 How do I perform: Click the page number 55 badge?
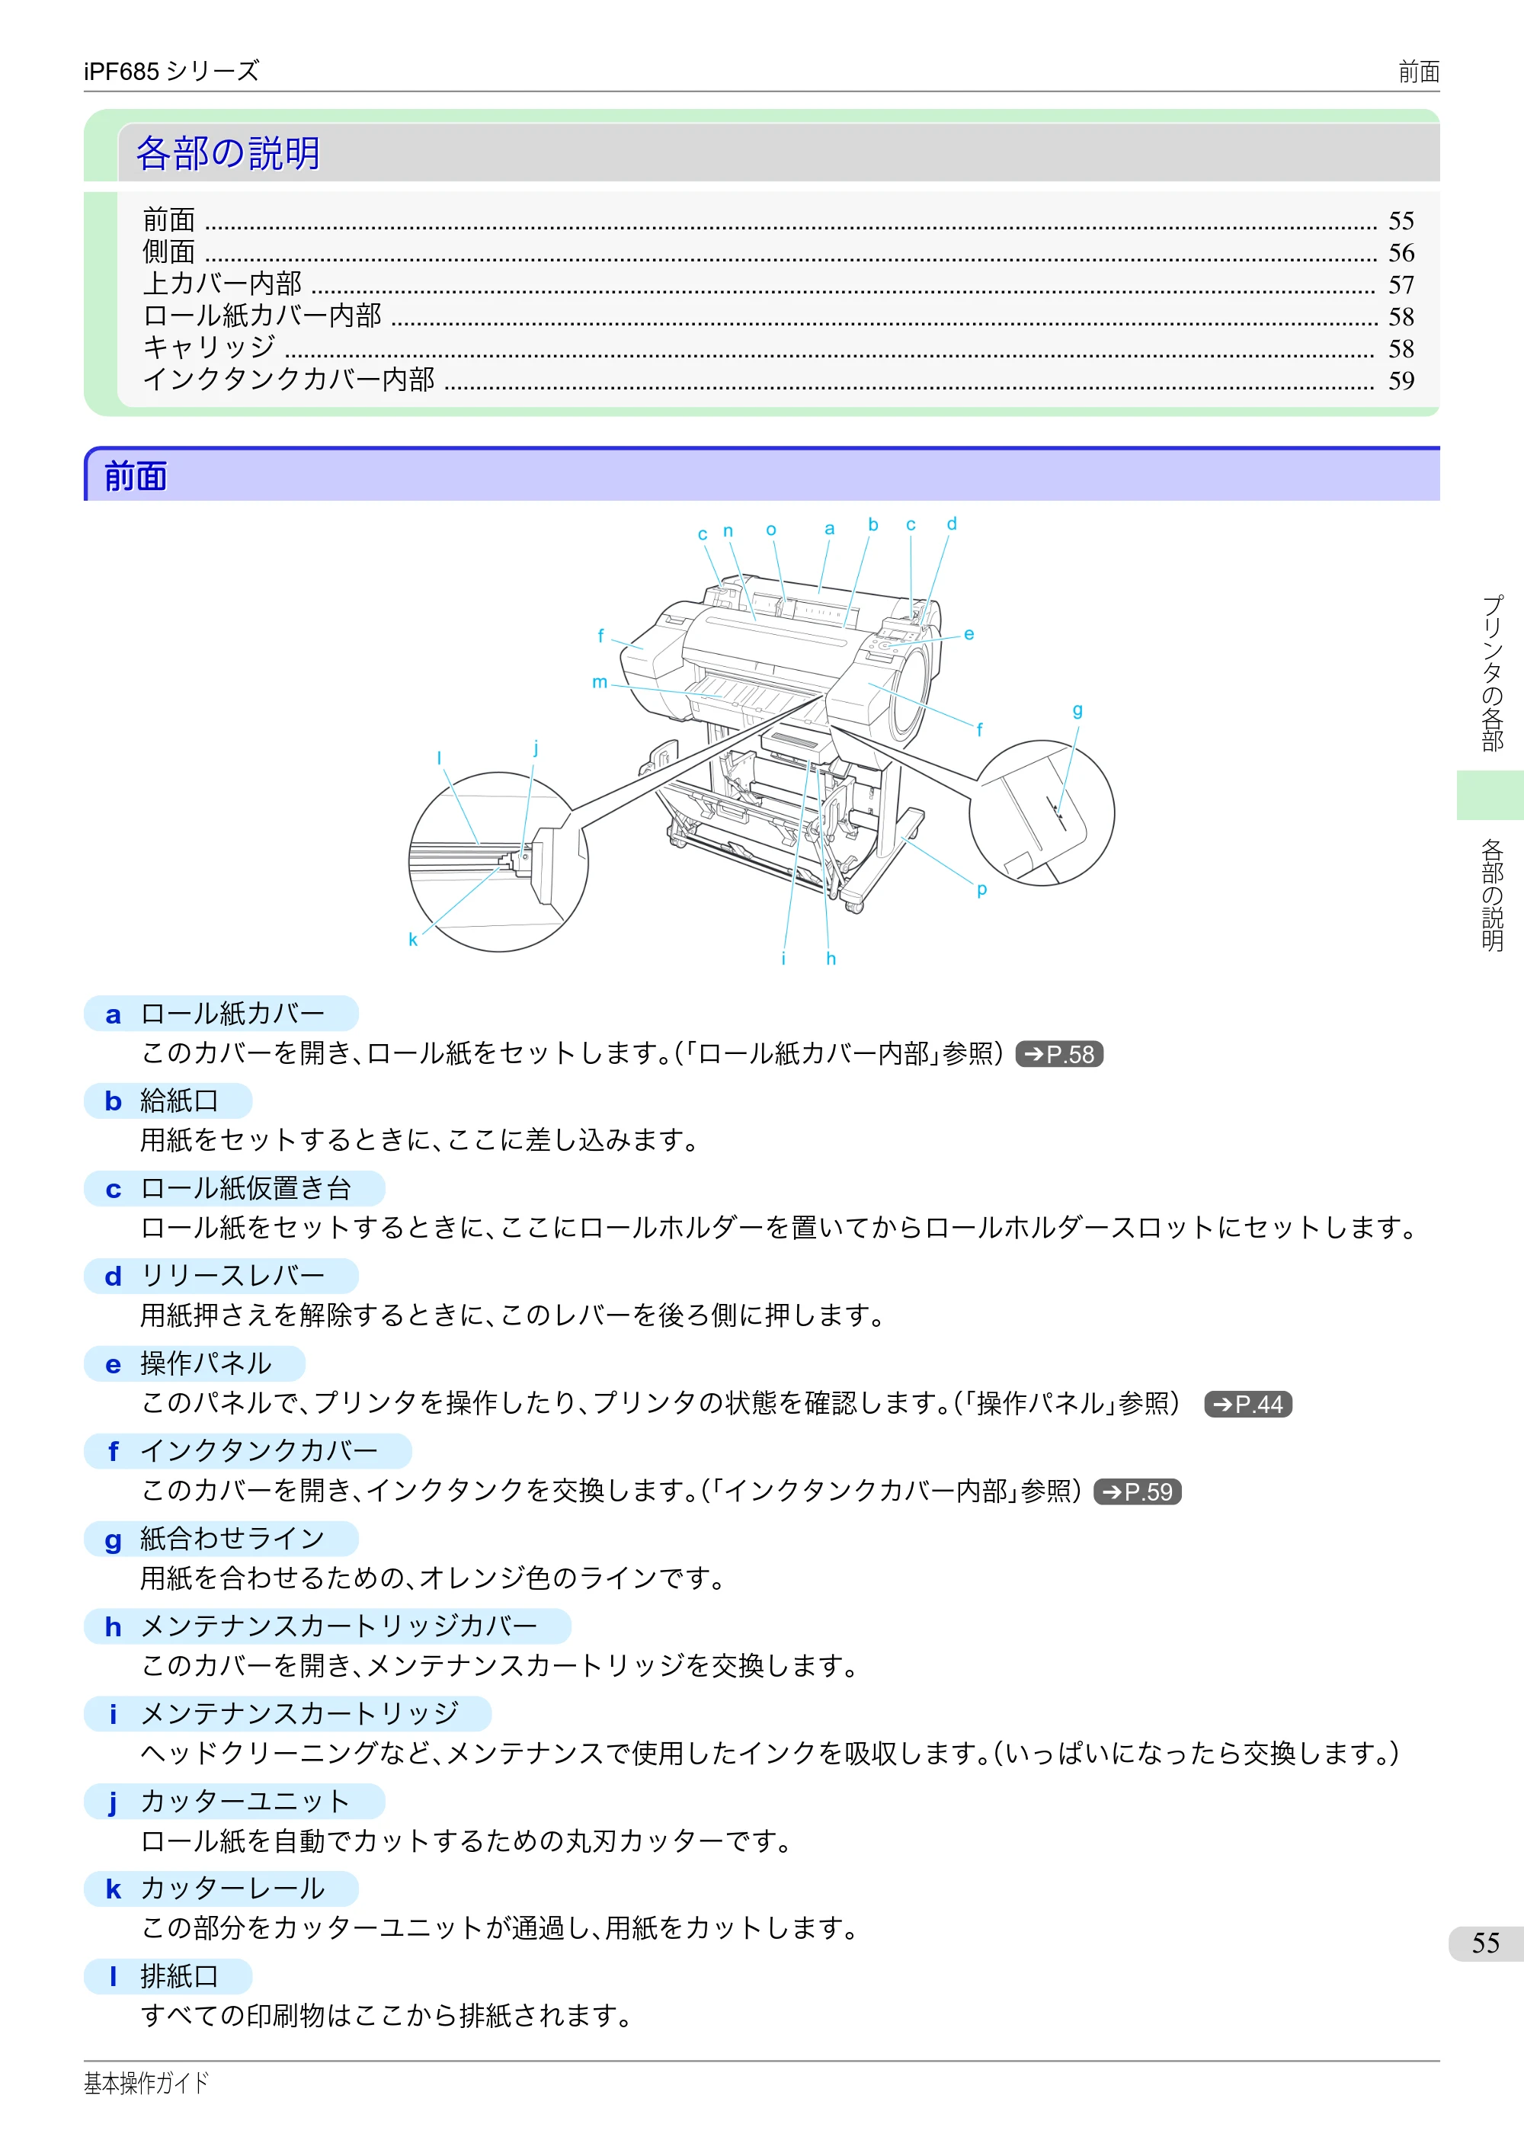pyautogui.click(x=1486, y=1943)
